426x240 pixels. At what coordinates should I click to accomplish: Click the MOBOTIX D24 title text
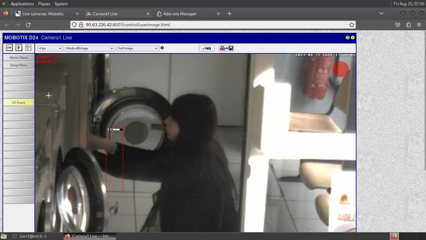(x=21, y=38)
